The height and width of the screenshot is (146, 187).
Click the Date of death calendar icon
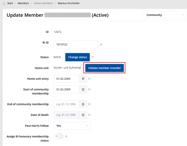tap(83, 115)
